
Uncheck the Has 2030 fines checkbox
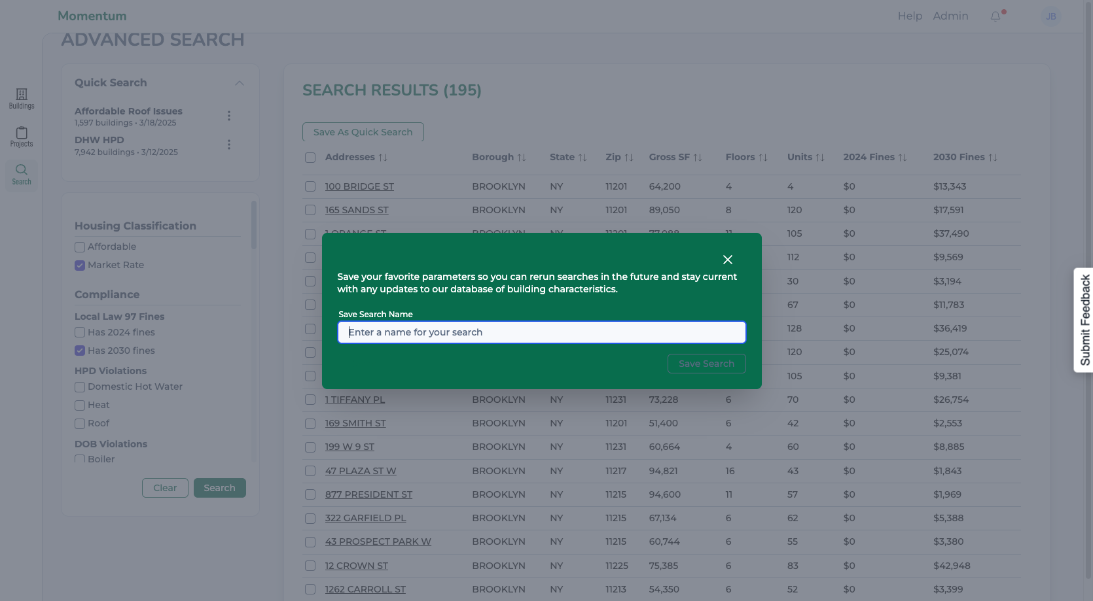[80, 351]
